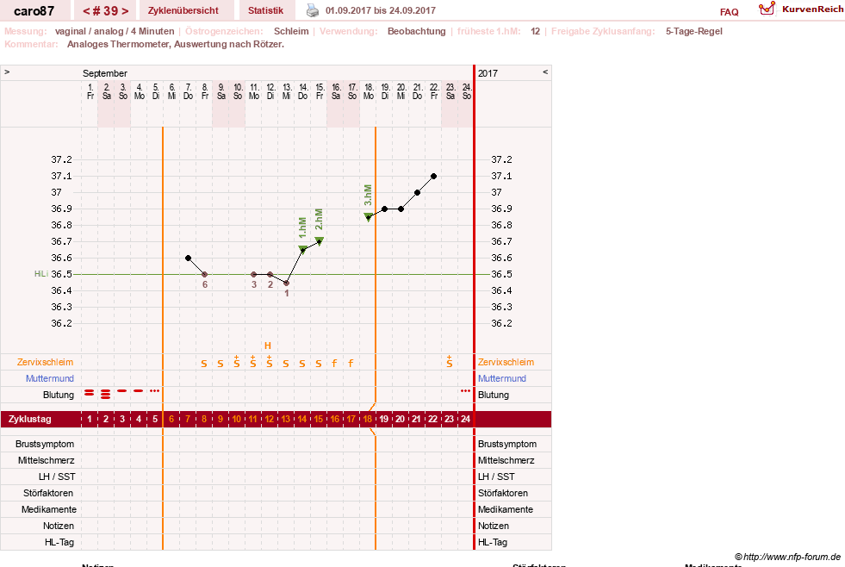This screenshot has height=567, width=845.
Task: Click cycle day 1 in Zyklustag row
Action: pos(90,419)
